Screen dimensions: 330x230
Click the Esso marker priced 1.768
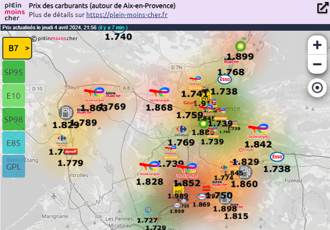pyautogui.click(x=224, y=79)
